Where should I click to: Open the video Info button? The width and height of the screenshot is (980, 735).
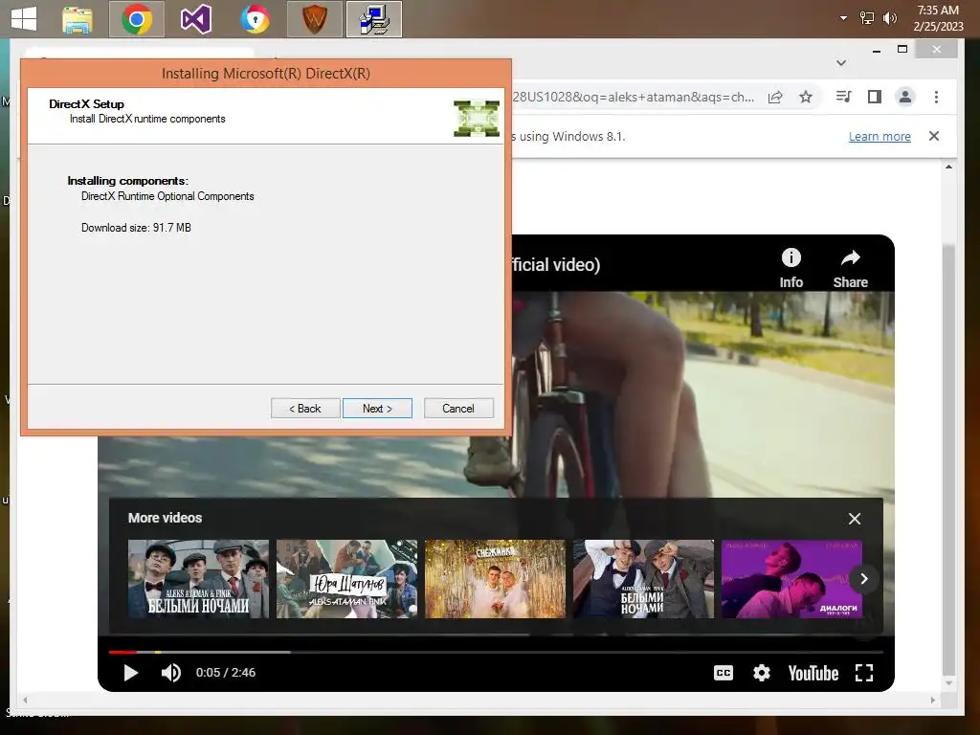[x=791, y=268]
